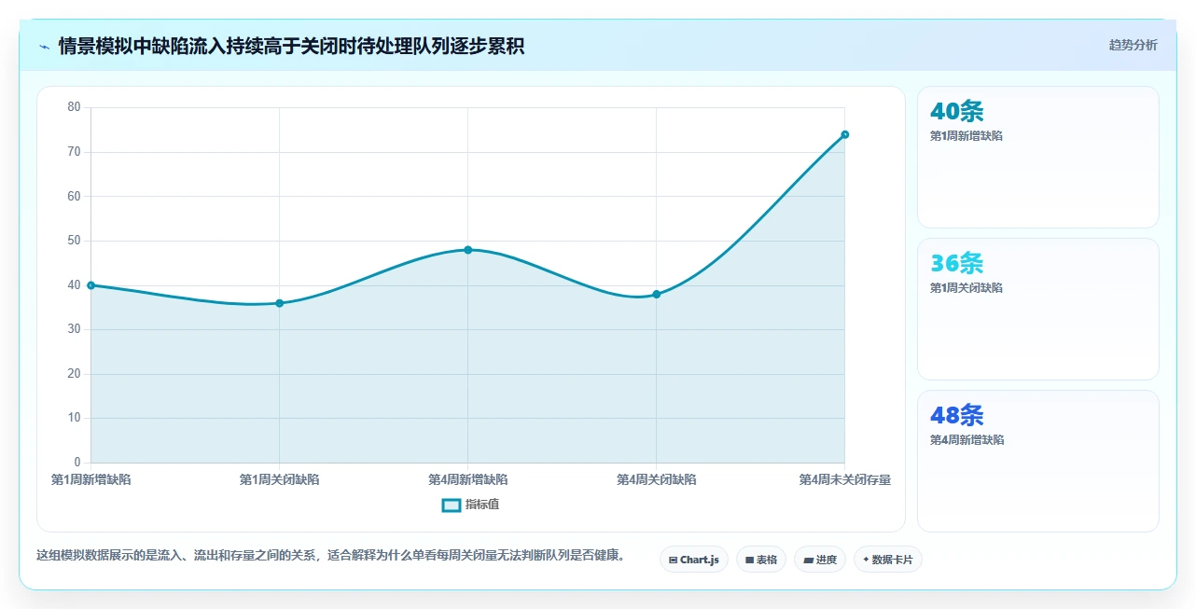
Task: Click x-axis label 第4周未关闭存量
Action: (x=844, y=479)
